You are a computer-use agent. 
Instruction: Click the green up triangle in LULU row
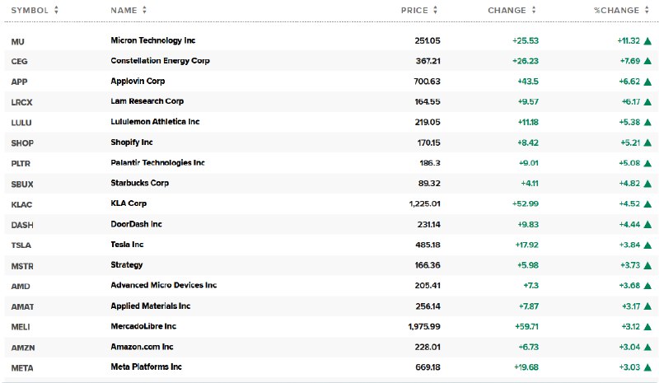(x=647, y=123)
